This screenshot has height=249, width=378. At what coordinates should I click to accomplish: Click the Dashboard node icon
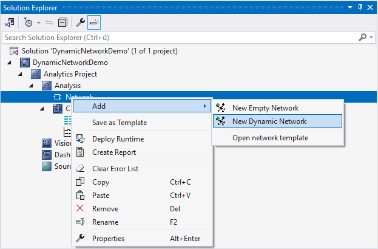point(47,155)
